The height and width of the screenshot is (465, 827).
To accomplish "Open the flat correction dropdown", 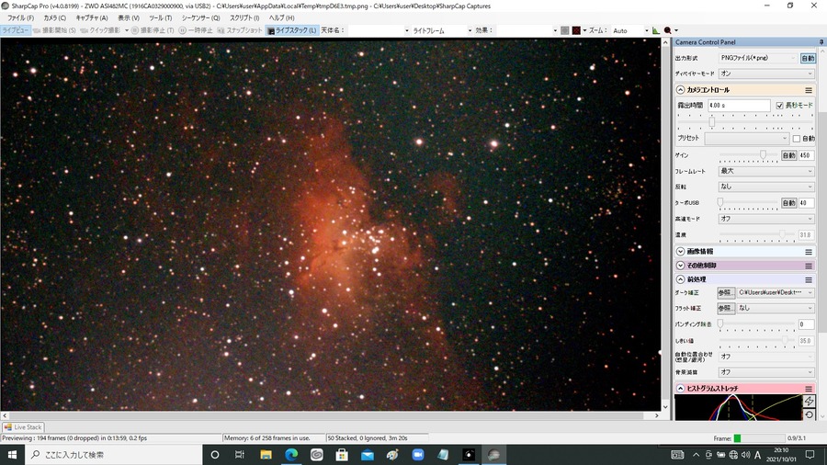I will point(776,308).
